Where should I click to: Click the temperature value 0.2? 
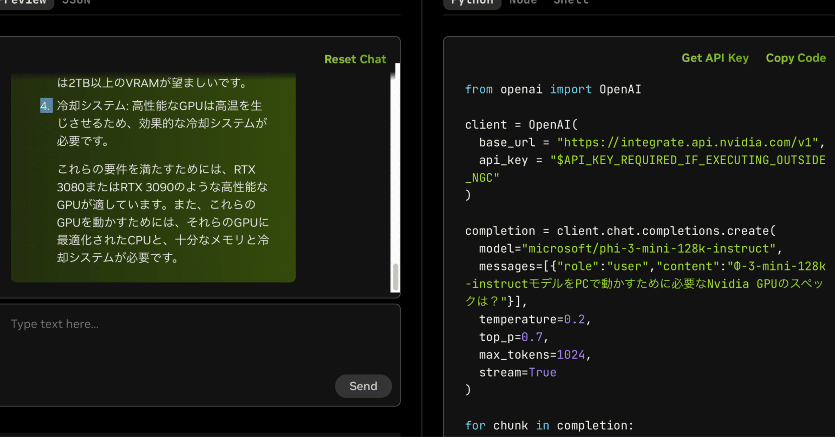574,320
